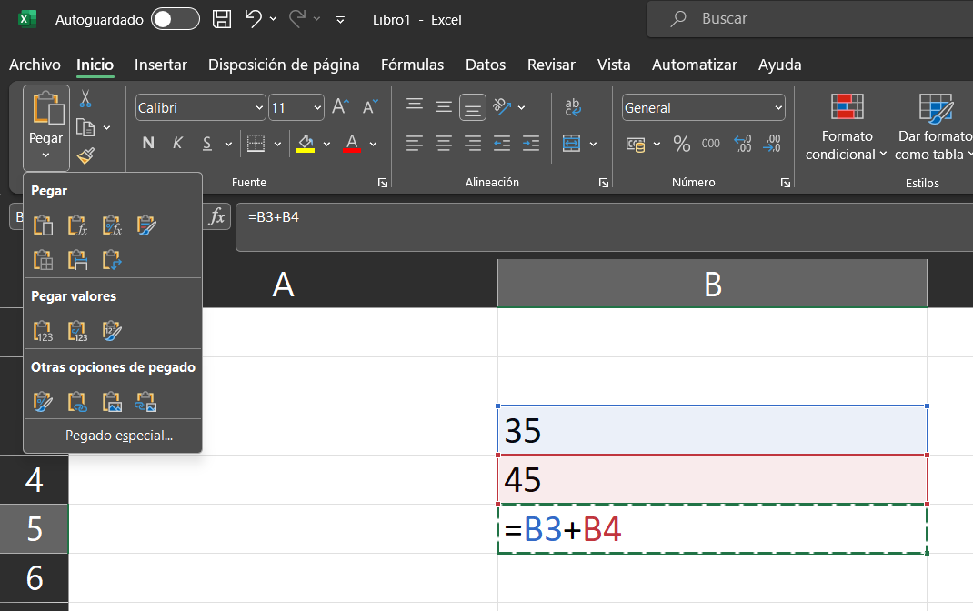Click the Buscar search field

tap(810, 18)
